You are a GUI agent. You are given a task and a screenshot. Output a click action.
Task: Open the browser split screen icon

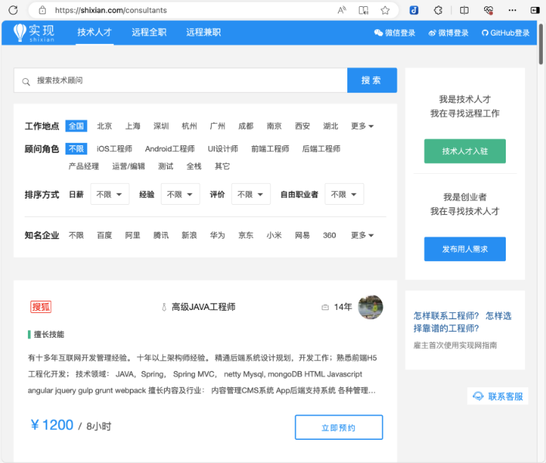point(464,11)
